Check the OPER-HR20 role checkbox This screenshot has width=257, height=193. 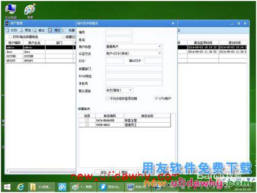click(x=87, y=125)
